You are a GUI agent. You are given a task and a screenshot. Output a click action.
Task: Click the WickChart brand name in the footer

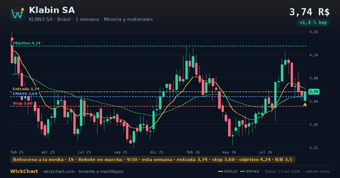click(24, 172)
